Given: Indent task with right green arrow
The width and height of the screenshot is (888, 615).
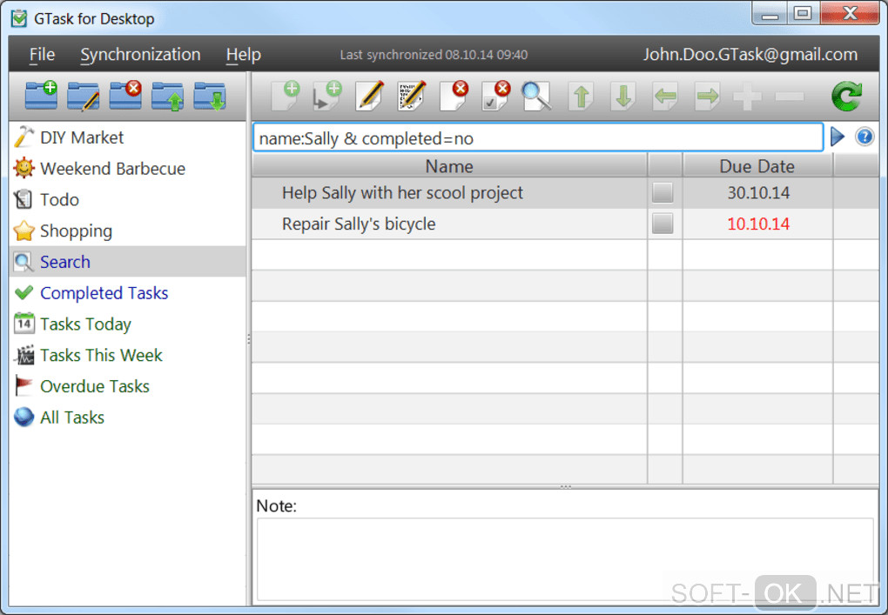Looking at the screenshot, I should 707,97.
